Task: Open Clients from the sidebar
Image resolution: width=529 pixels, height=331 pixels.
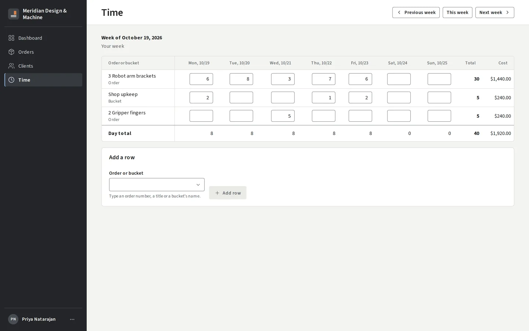Action: [x=43, y=66]
